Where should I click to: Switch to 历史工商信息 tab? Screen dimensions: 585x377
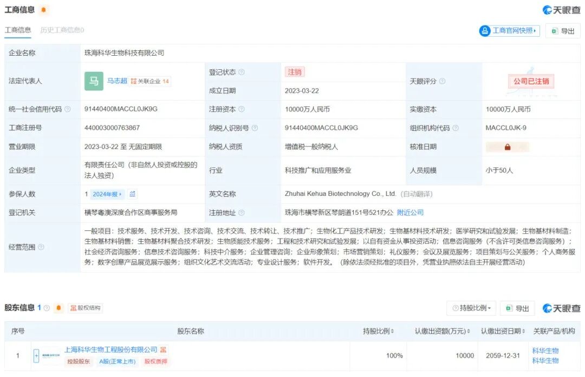click(62, 30)
